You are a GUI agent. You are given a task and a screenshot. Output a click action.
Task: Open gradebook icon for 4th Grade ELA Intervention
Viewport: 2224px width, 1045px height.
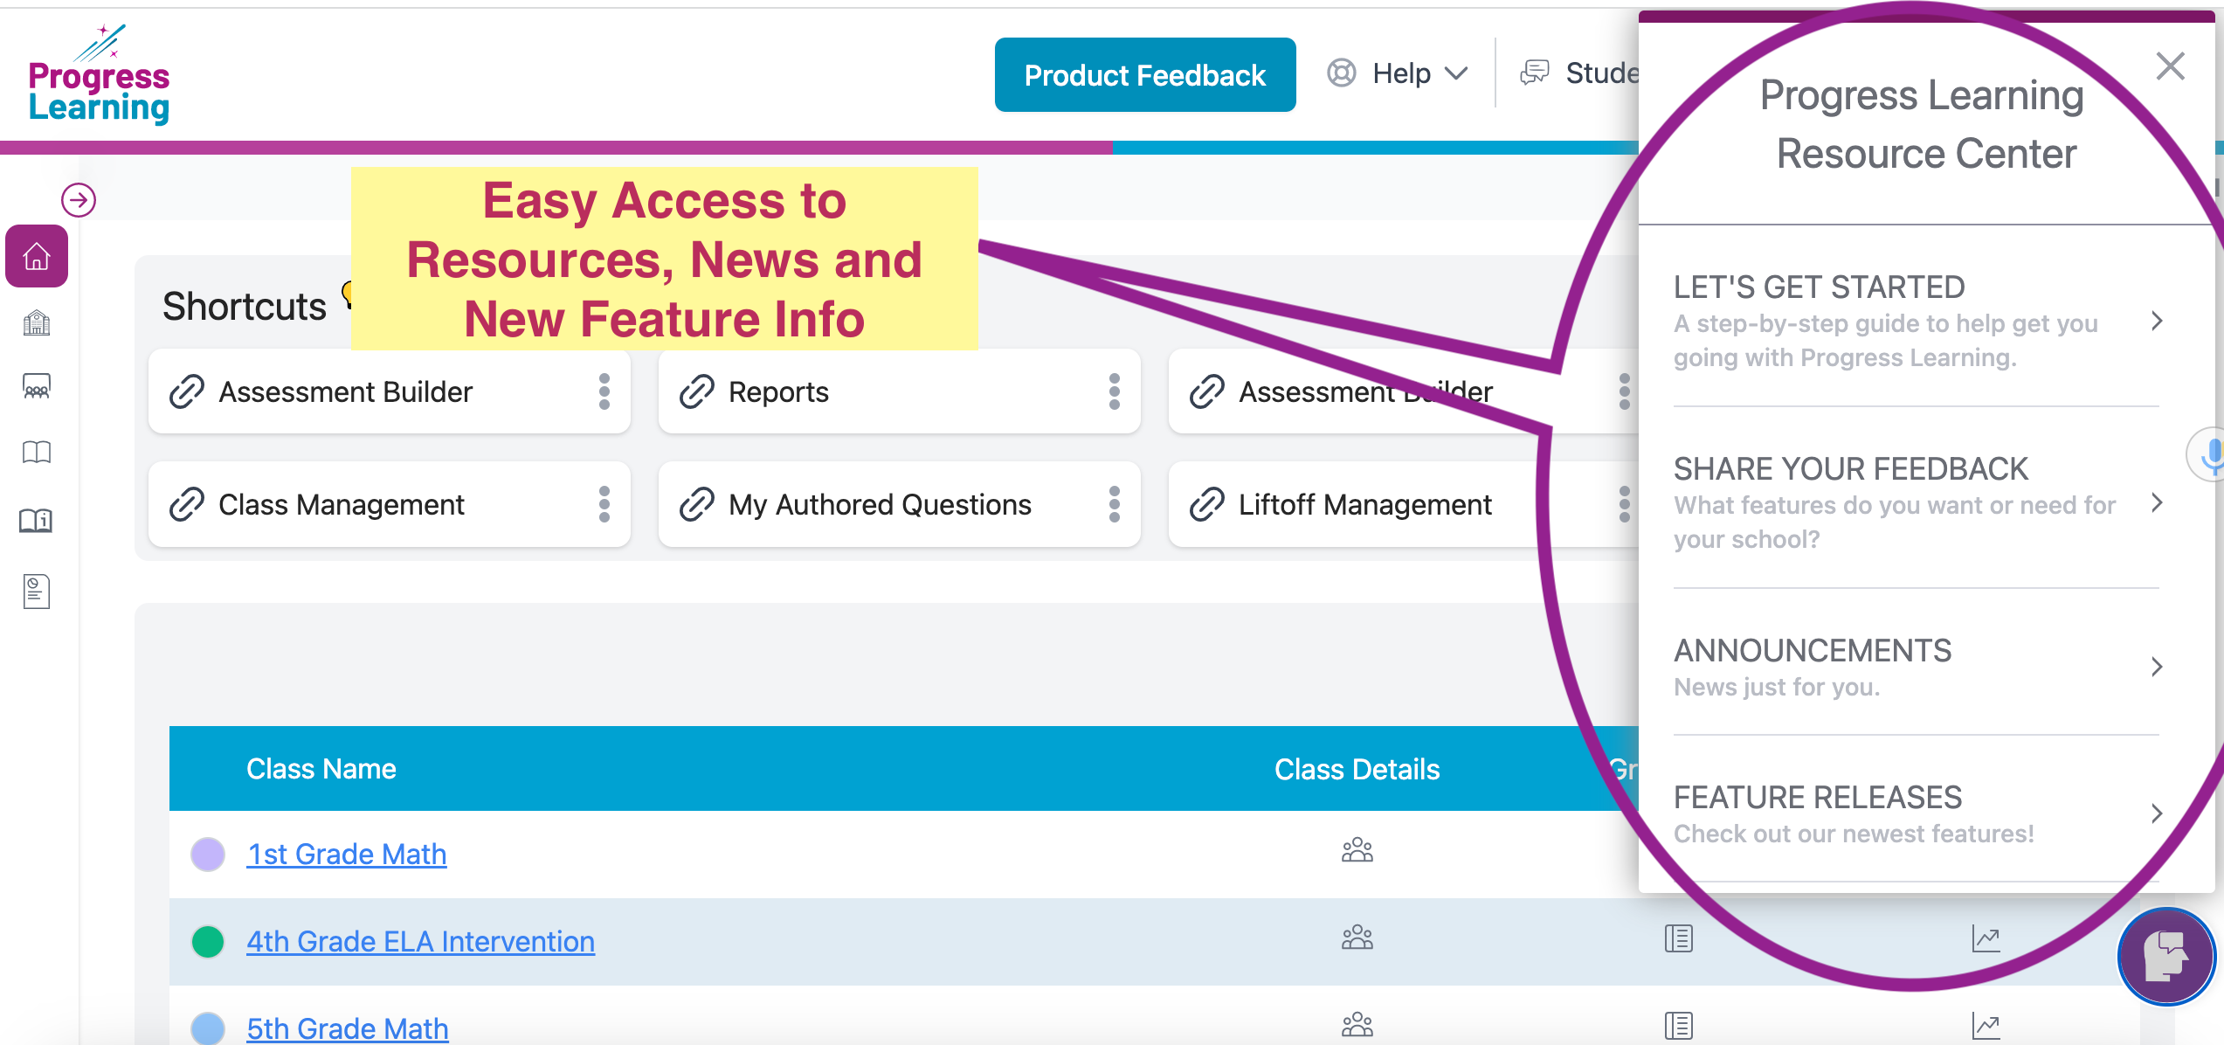click(1679, 938)
